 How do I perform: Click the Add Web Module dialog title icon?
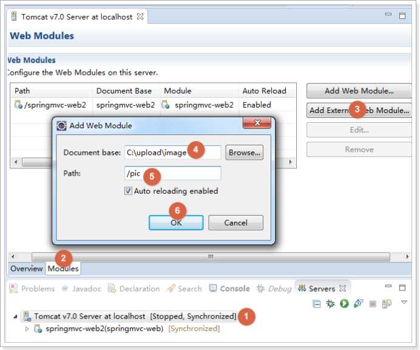pyautogui.click(x=61, y=126)
